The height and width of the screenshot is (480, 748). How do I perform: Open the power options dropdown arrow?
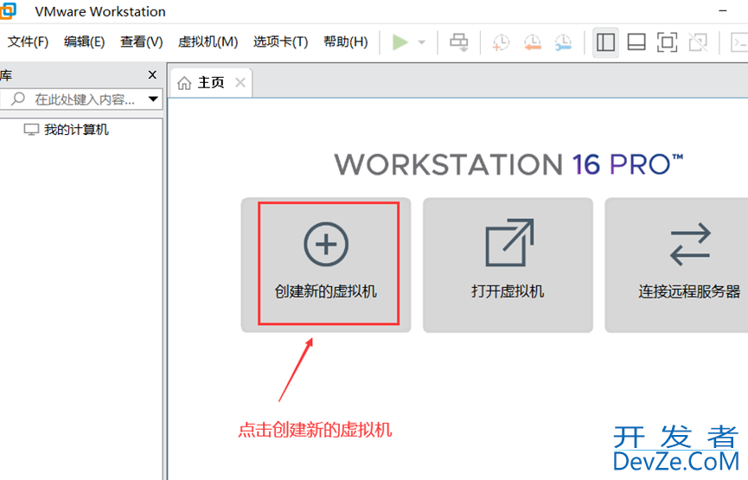tap(422, 42)
